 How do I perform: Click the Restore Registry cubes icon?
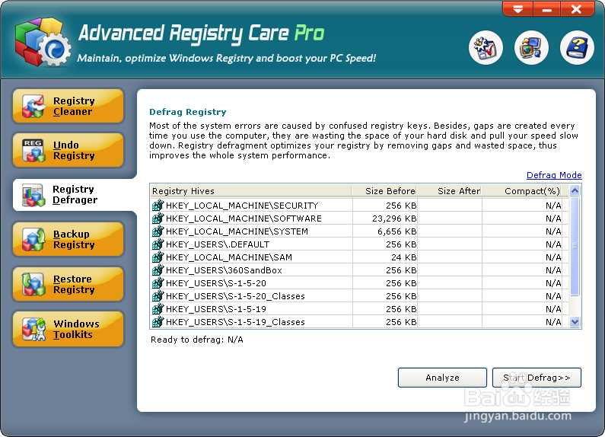click(33, 285)
